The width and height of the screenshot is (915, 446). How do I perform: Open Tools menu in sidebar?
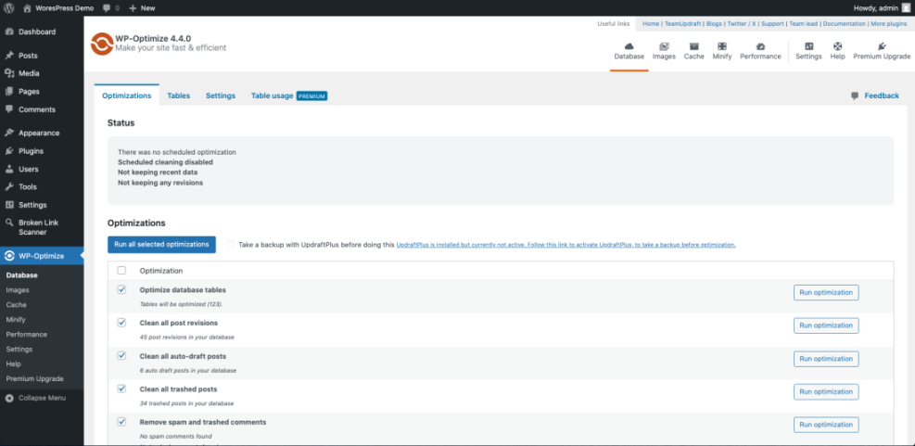pos(28,186)
